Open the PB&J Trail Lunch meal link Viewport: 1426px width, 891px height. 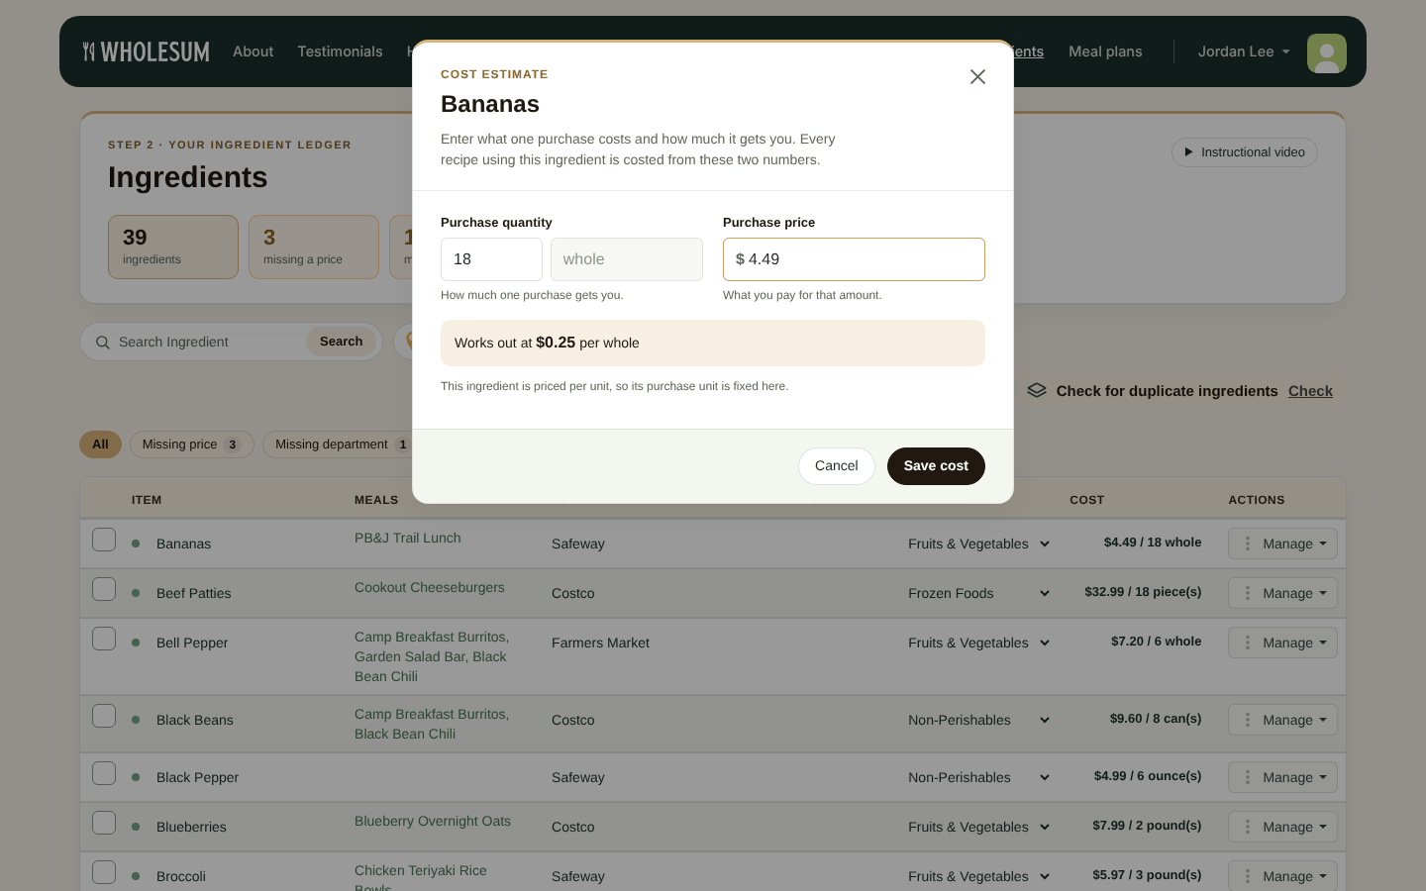tap(408, 538)
